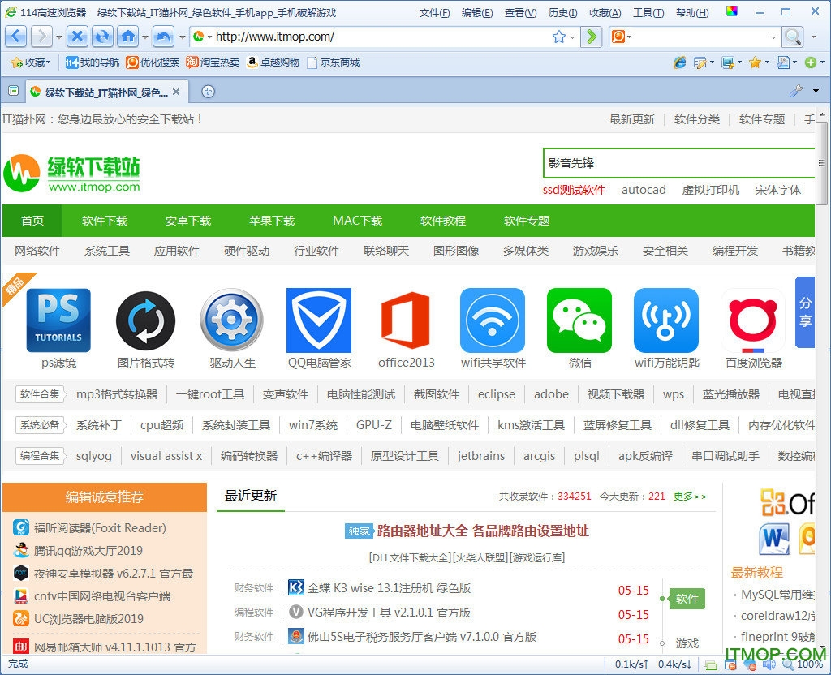Open the ps滤镜 Photoshop icon
The height and width of the screenshot is (675, 831).
coord(58,320)
